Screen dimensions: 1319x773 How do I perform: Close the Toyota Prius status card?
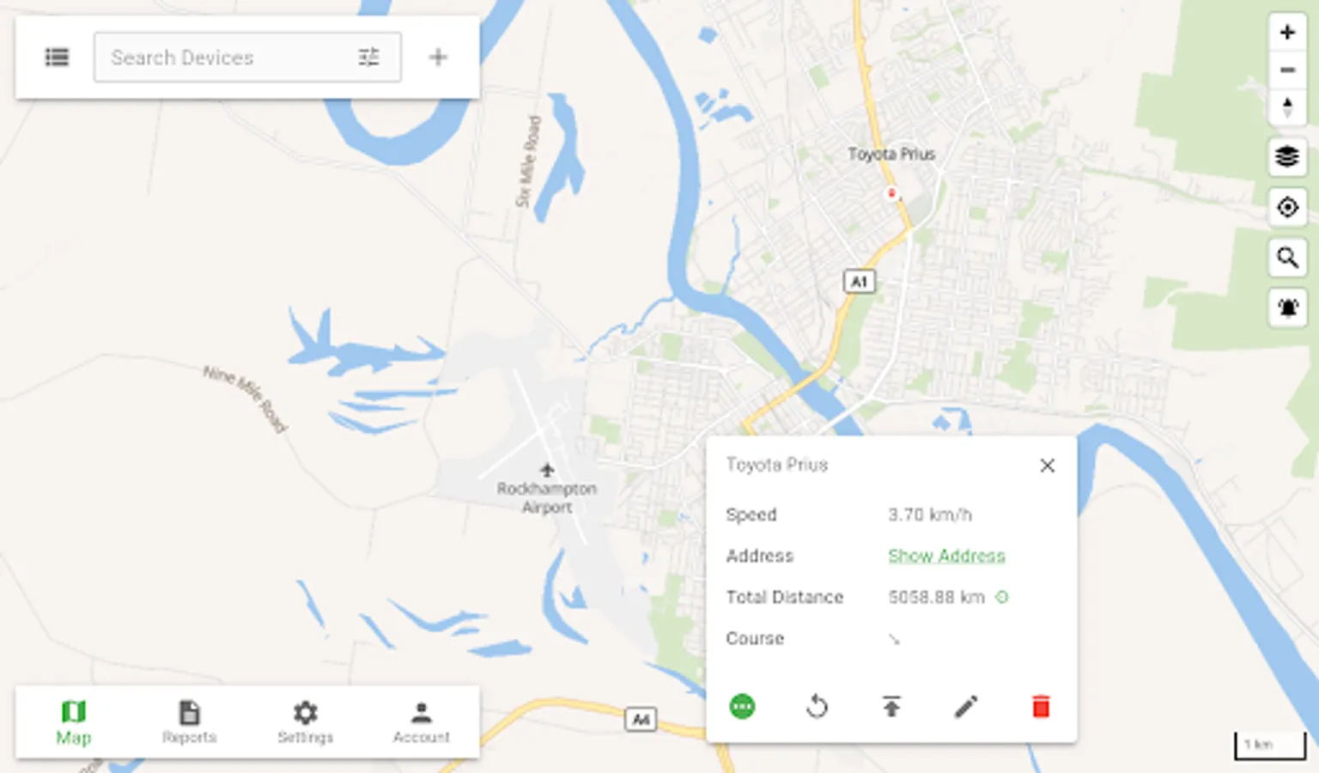(1047, 466)
